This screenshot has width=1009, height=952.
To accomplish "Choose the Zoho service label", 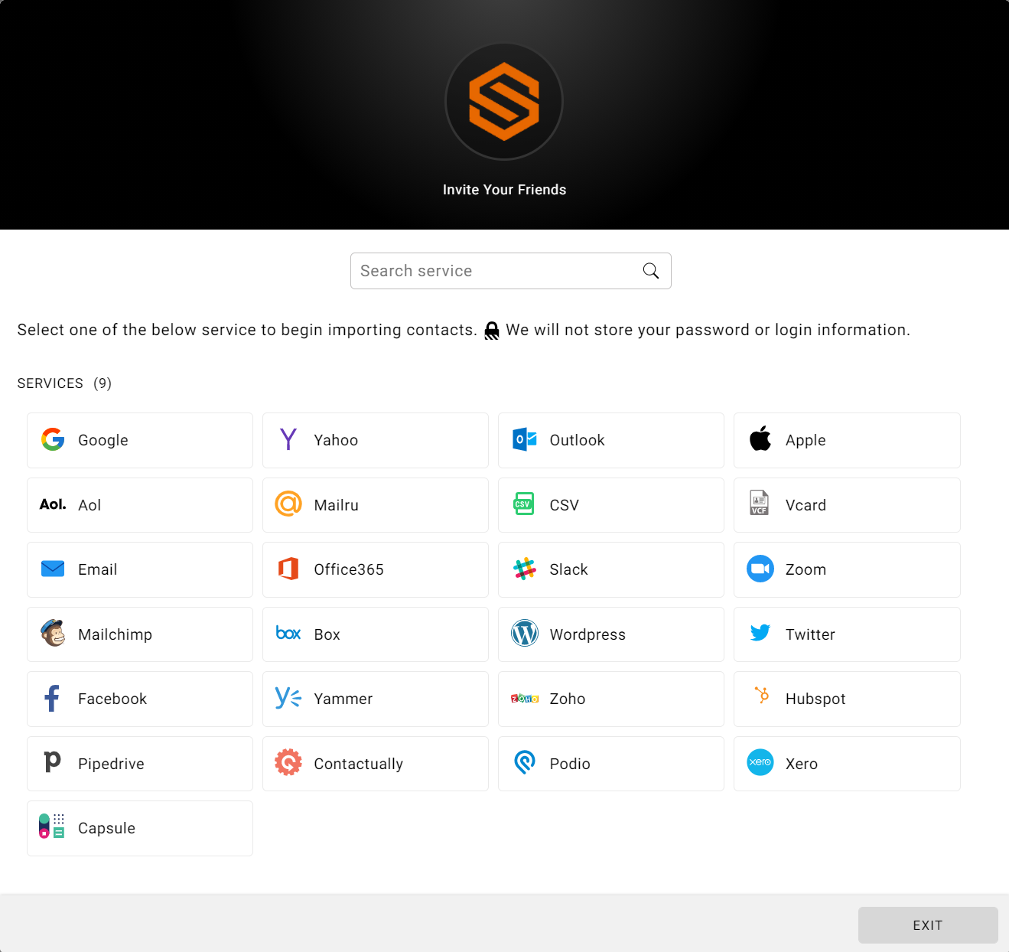I will point(567,699).
